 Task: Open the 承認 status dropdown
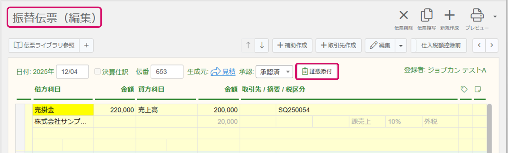click(x=274, y=72)
